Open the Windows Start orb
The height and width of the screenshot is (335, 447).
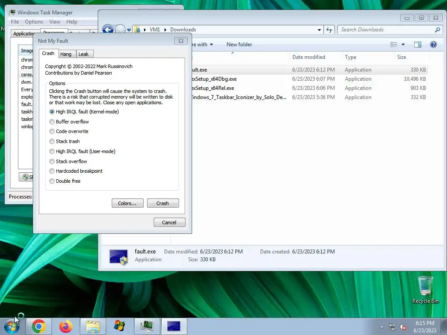[12, 326]
